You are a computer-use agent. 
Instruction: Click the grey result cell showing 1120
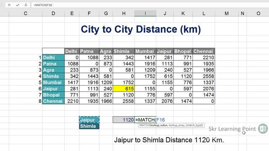pos(124,120)
